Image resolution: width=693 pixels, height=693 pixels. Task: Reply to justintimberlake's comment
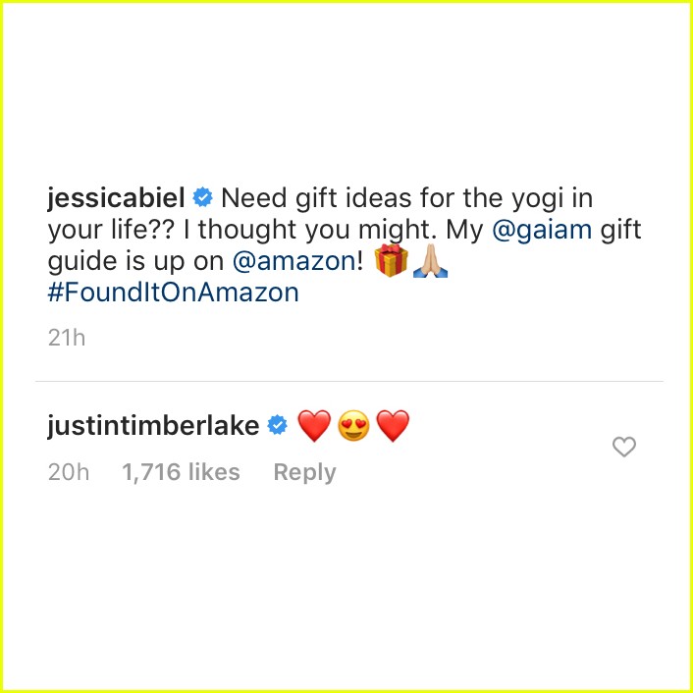pyautogui.click(x=304, y=472)
